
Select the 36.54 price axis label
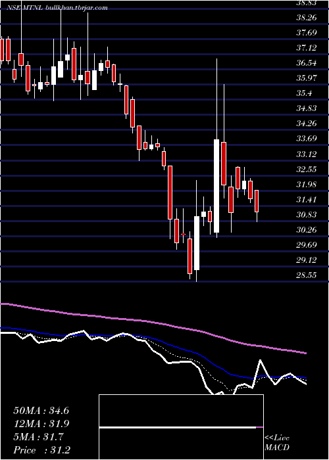pyautogui.click(x=307, y=63)
